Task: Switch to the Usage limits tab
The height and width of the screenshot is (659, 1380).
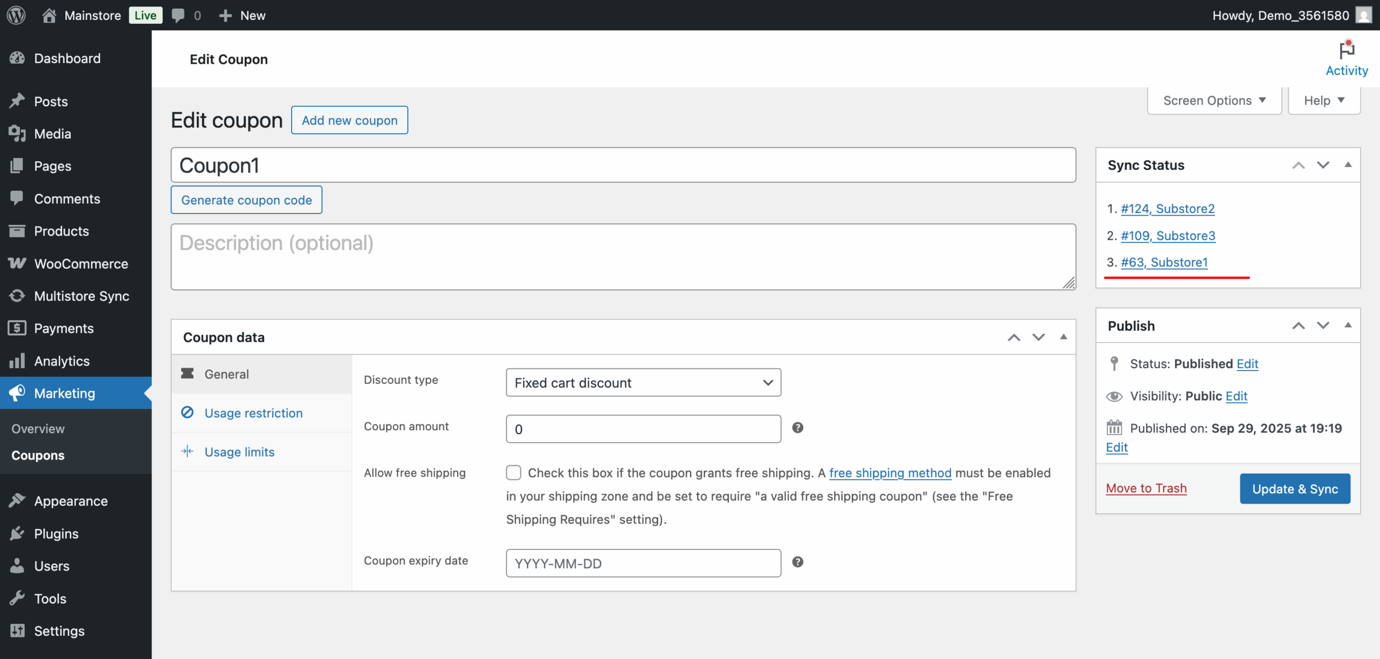Action: point(239,452)
